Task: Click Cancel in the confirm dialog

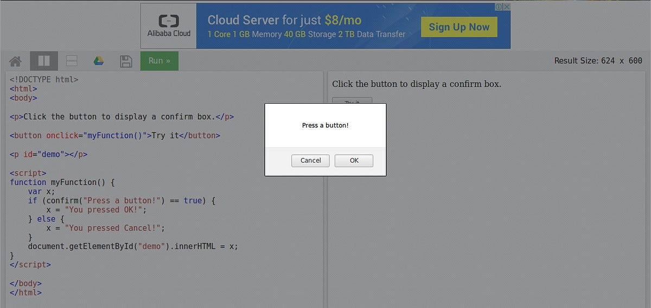Action: pos(310,161)
